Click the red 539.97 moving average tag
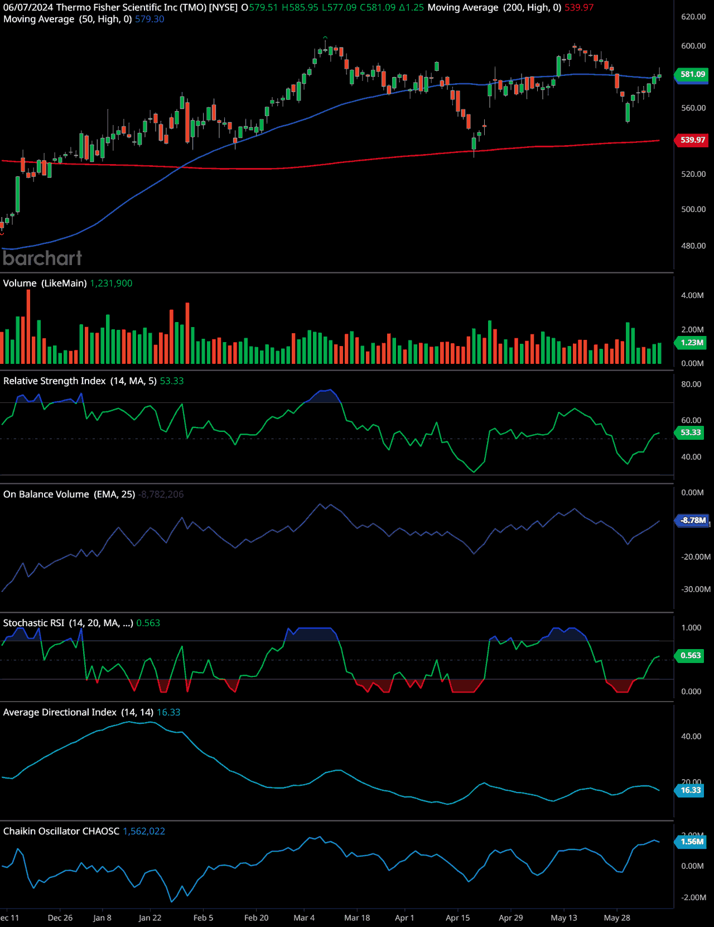The width and height of the screenshot is (714, 927). click(692, 140)
